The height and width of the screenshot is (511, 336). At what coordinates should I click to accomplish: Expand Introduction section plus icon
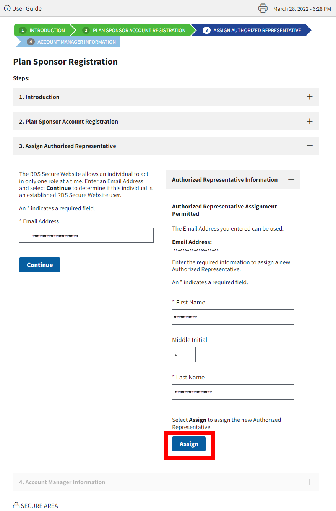click(x=310, y=97)
